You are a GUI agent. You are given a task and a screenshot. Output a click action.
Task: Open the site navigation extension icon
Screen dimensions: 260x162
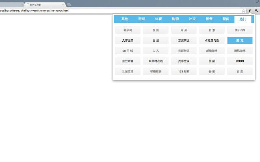coord(250,11)
